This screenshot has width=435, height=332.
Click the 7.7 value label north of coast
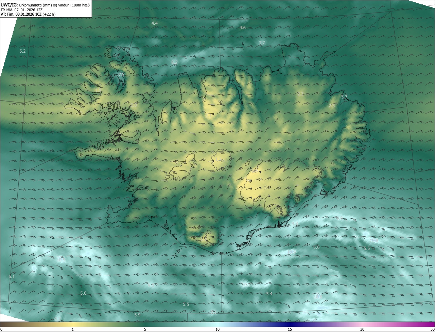262,43
